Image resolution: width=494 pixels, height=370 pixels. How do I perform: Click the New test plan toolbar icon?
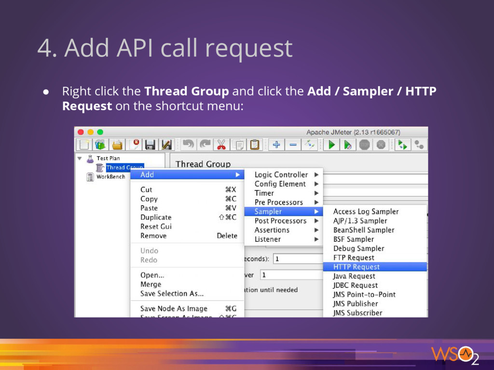click(x=84, y=145)
